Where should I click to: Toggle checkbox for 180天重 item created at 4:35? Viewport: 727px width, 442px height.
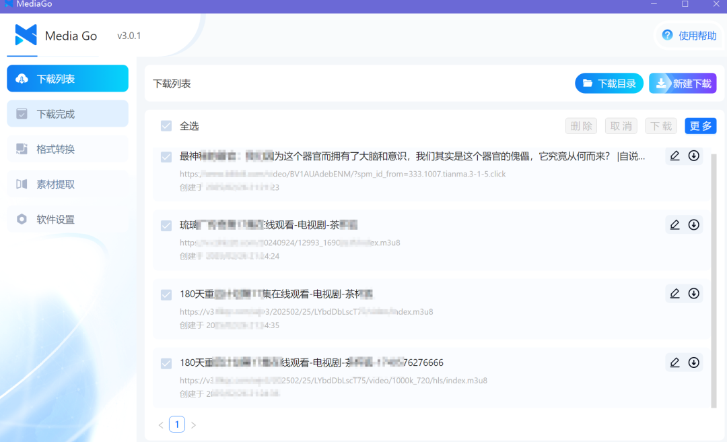[166, 295]
